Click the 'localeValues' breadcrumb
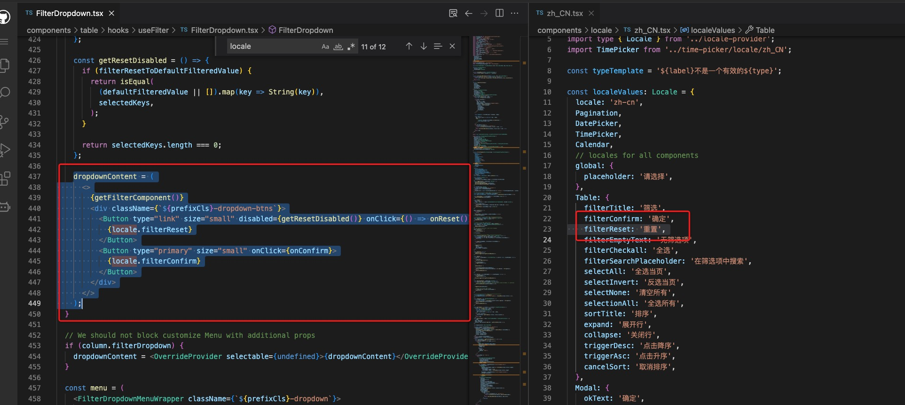 (x=713, y=30)
